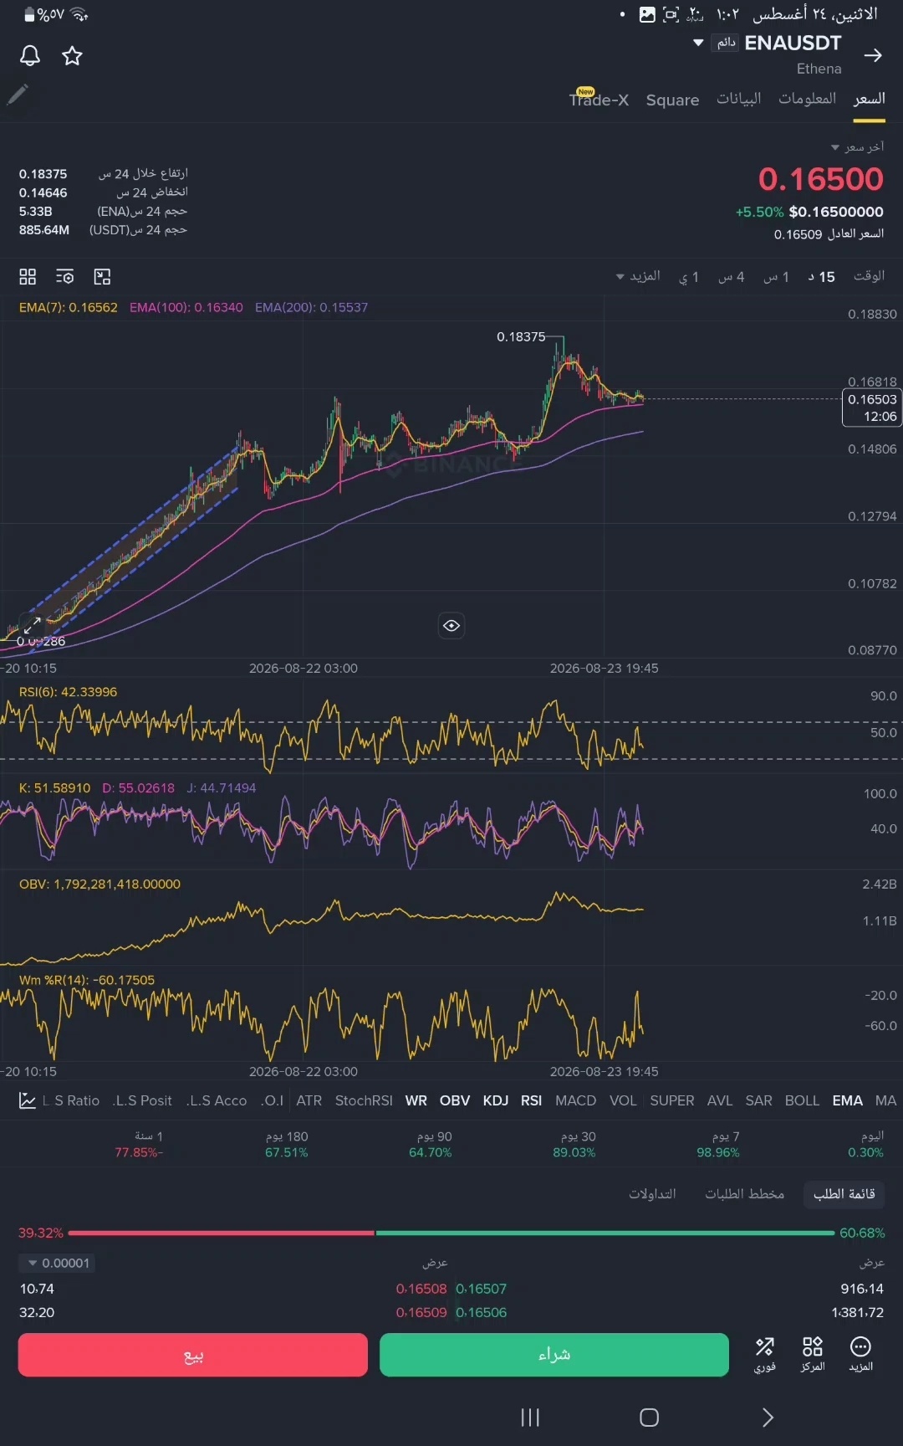Switch to the Square tab
Screen dimensions: 903x1446
[672, 100]
